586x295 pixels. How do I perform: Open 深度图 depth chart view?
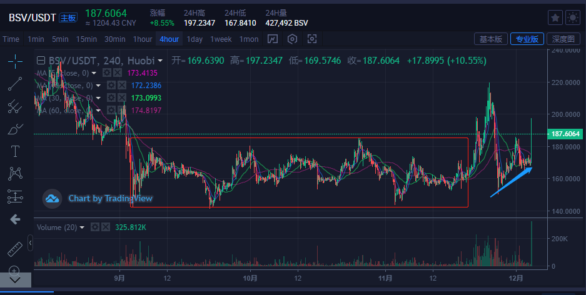pyautogui.click(x=563, y=39)
